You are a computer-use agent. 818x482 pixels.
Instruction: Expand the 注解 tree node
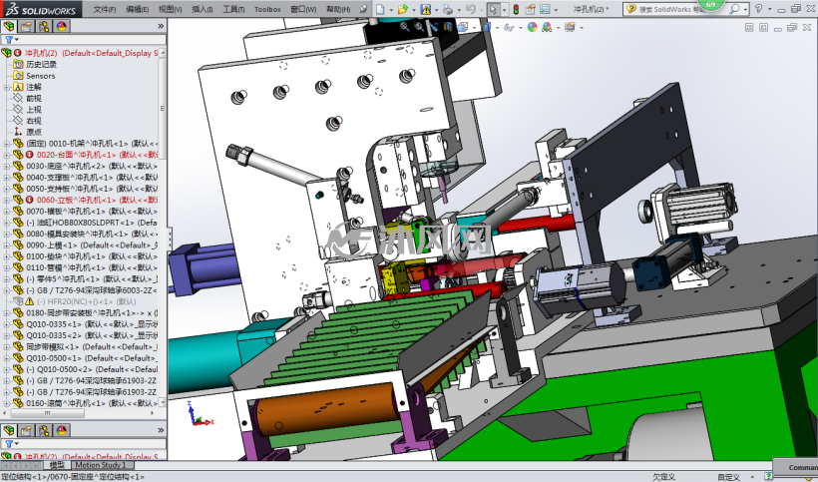coord(6,87)
